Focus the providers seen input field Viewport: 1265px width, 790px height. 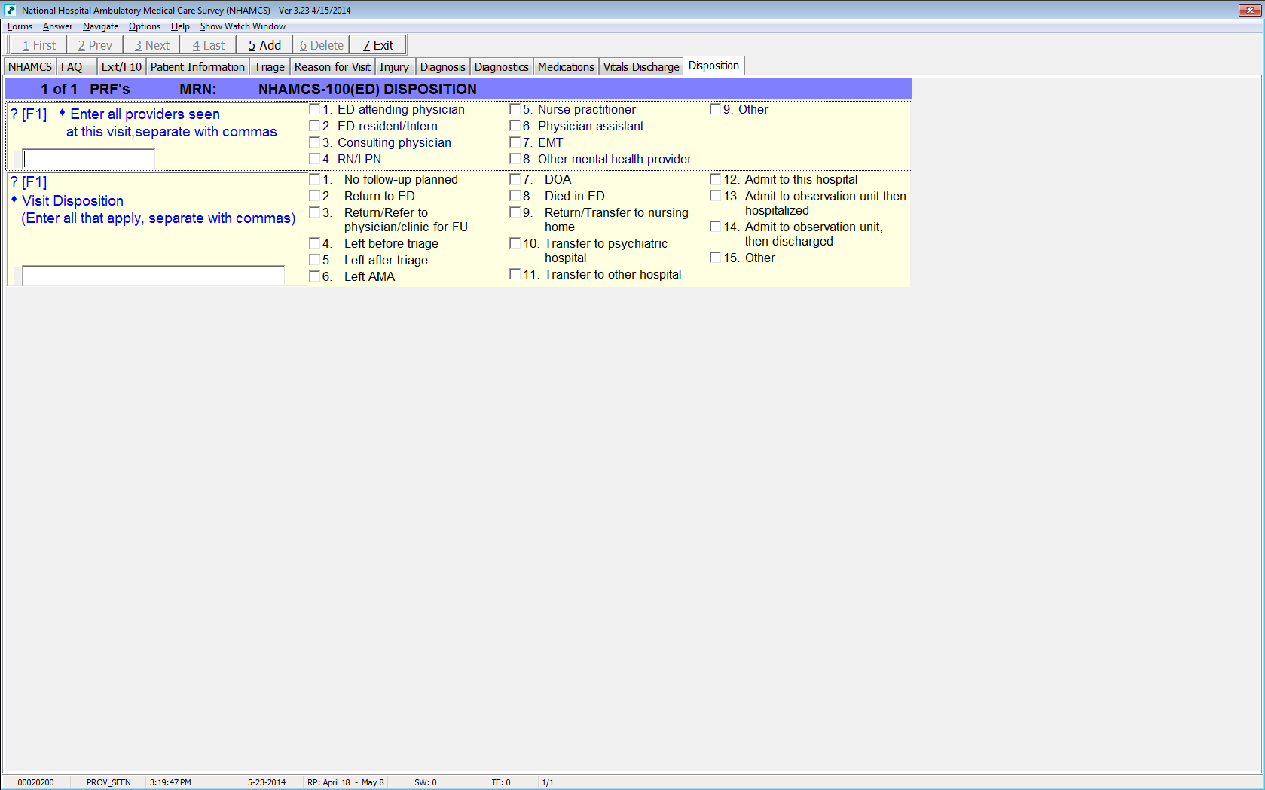coord(89,159)
